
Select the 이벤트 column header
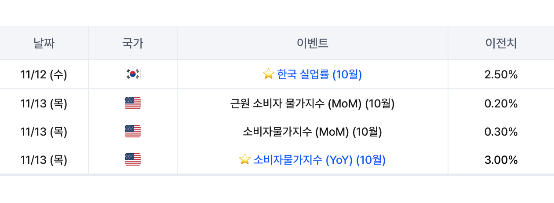point(313,43)
